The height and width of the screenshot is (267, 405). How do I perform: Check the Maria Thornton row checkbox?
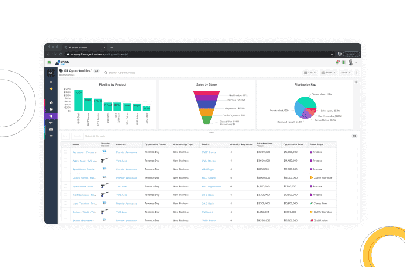point(66,204)
